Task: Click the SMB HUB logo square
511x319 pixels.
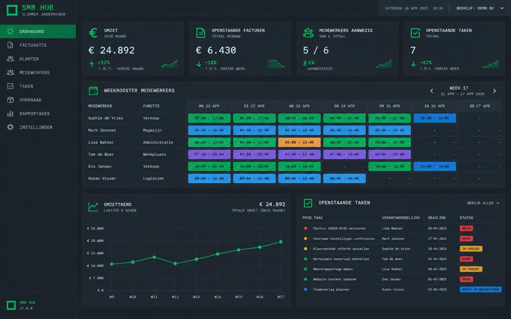Action: 12,10
